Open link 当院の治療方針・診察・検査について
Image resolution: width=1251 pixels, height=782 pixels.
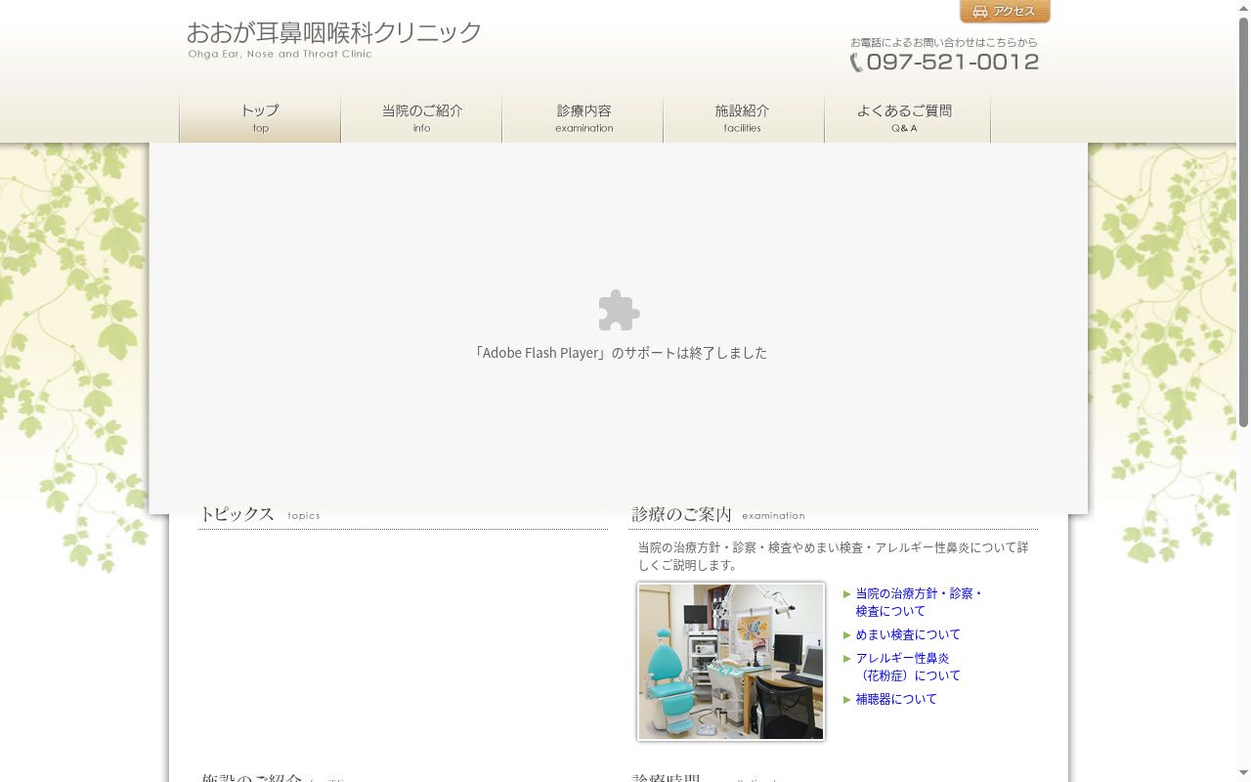click(x=919, y=602)
